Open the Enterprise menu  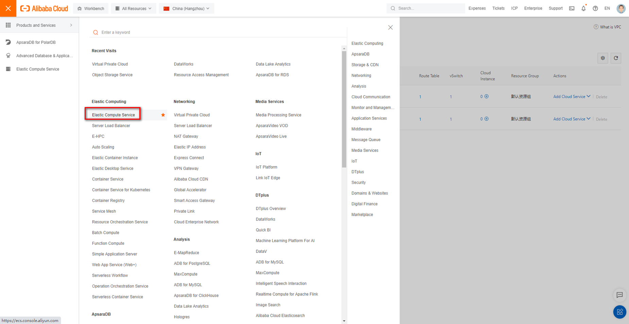[x=533, y=8]
